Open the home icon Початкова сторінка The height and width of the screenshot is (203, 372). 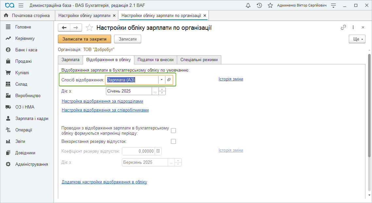(6, 15)
